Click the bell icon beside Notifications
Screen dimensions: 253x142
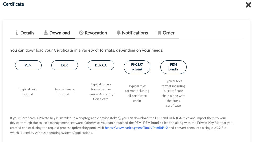(118, 33)
